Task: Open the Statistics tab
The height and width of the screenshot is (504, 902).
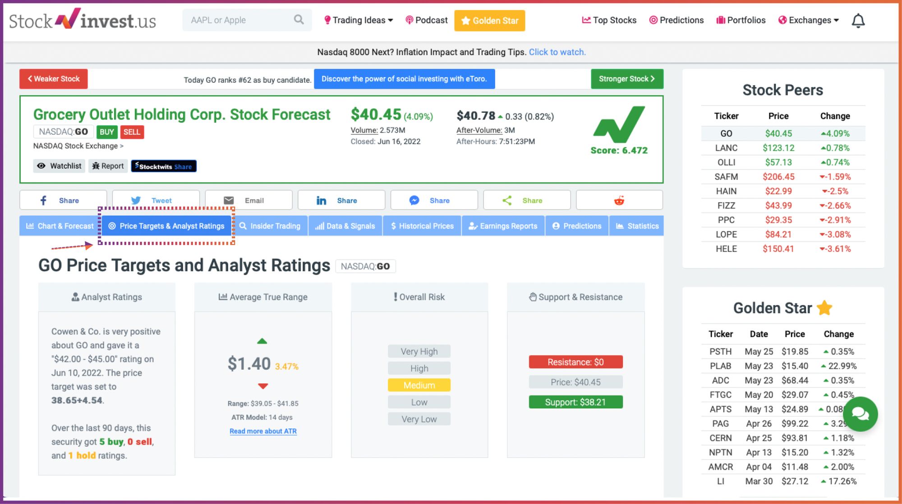Action: pos(636,226)
